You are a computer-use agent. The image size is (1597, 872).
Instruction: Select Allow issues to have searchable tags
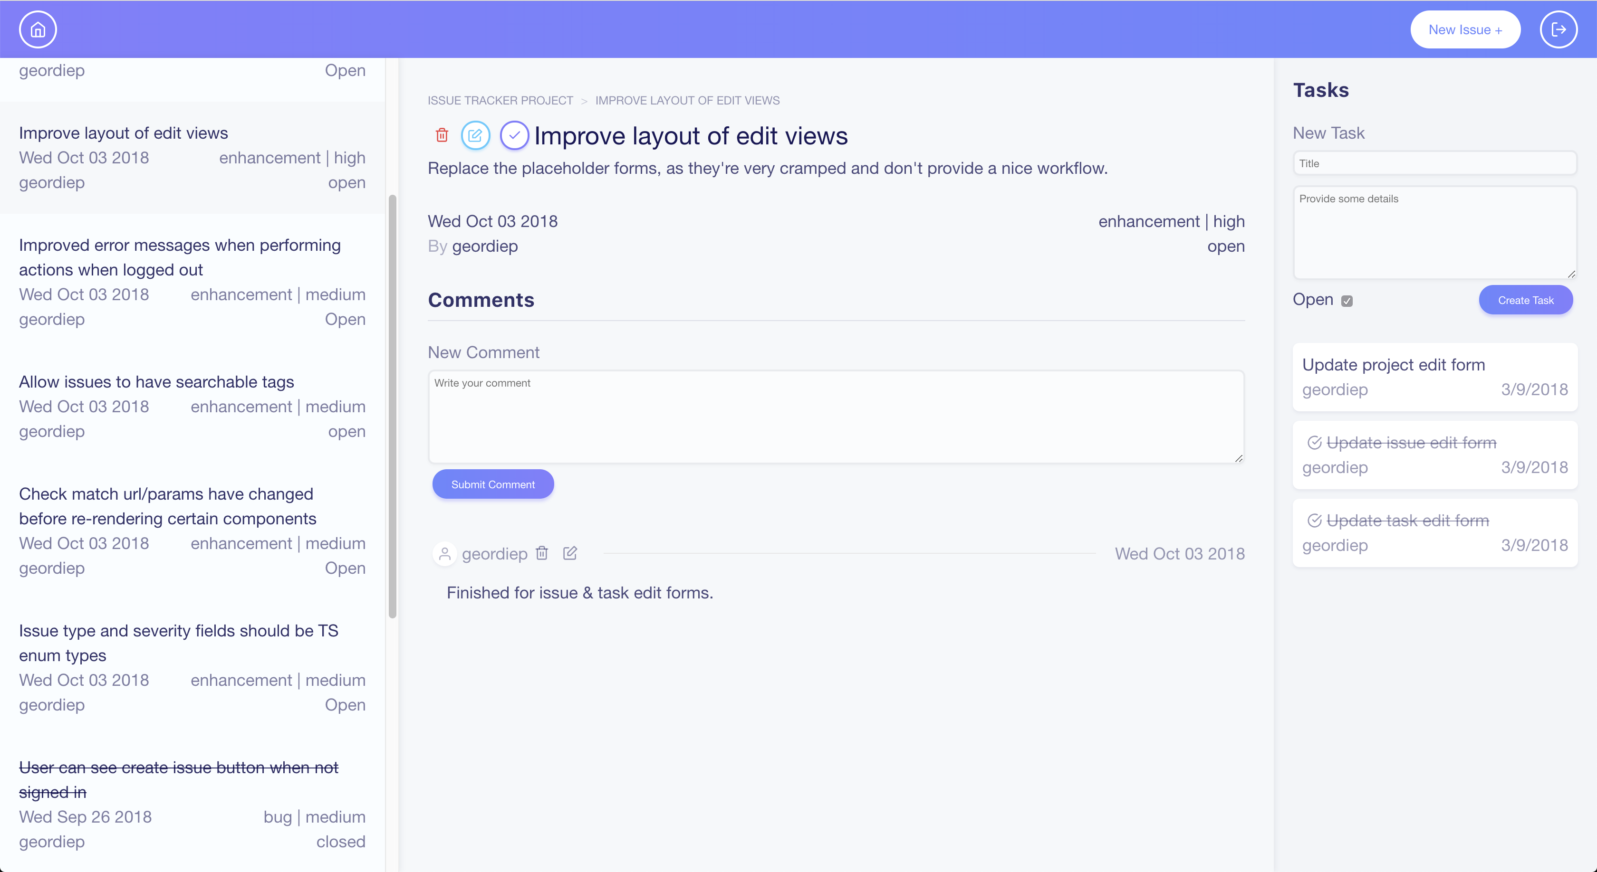coord(156,381)
